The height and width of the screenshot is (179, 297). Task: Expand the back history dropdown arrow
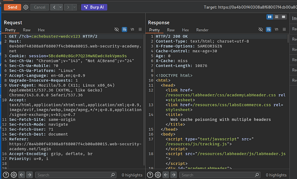pos(61,7)
